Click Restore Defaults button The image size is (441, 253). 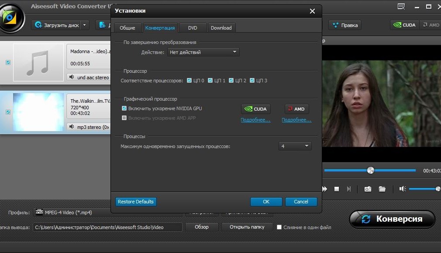[136, 202]
